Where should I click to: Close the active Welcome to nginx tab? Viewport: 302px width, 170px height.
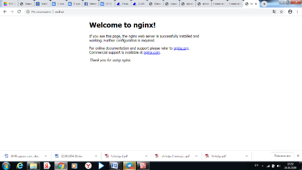[256, 4]
